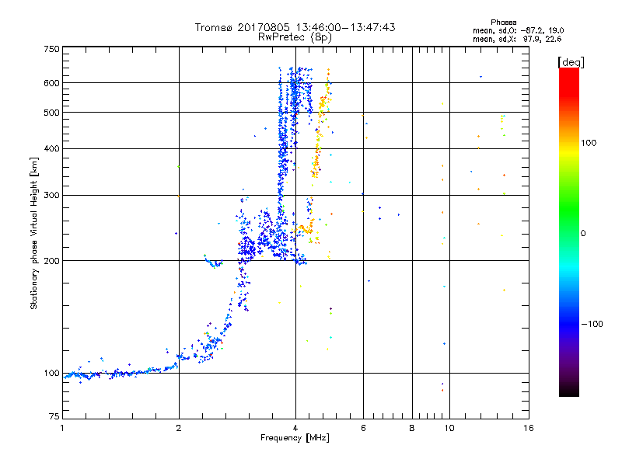This screenshot has width=622, height=466.
Task: Click the x-axis tick label '4'
Action: [295, 428]
